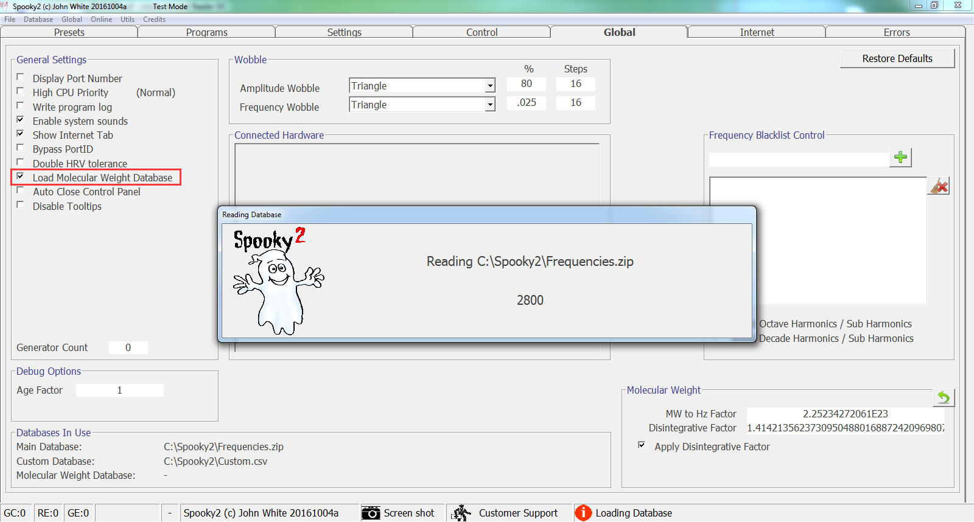The width and height of the screenshot is (974, 522).
Task: Click the Disintegrative Factor value field
Action: click(x=846, y=428)
